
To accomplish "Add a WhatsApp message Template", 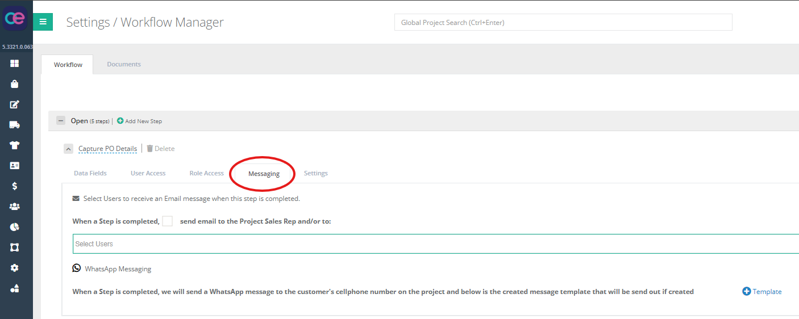I will click(x=762, y=292).
